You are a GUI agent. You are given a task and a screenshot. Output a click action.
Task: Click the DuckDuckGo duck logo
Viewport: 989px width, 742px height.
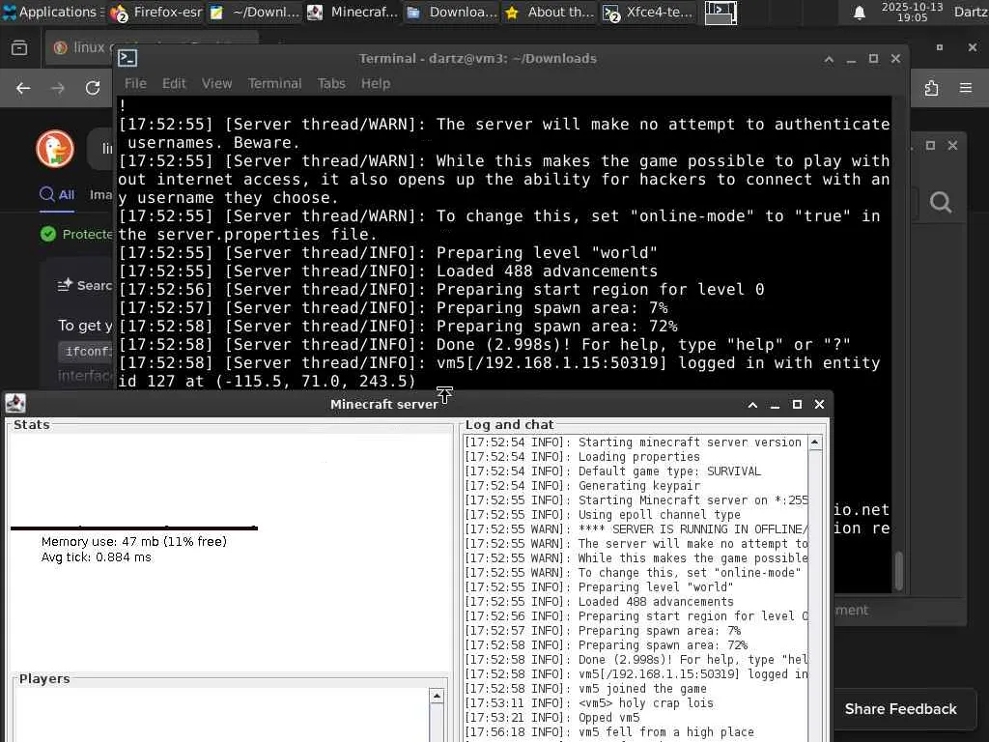tap(55, 150)
